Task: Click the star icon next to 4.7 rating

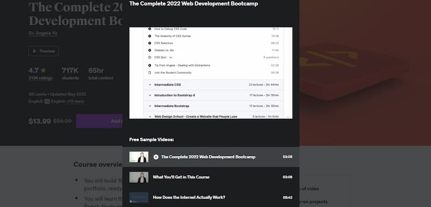Action: pyautogui.click(x=43, y=70)
